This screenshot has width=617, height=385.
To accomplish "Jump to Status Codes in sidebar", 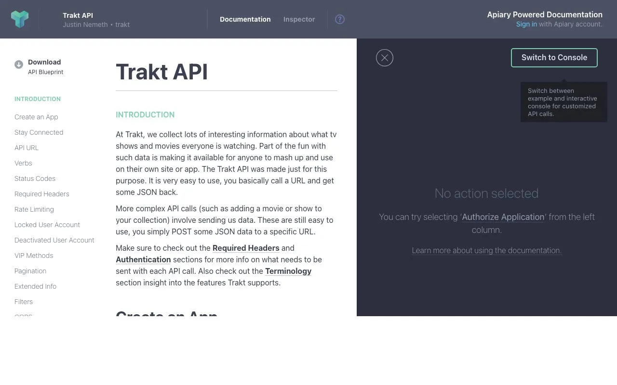I will [x=35, y=179].
